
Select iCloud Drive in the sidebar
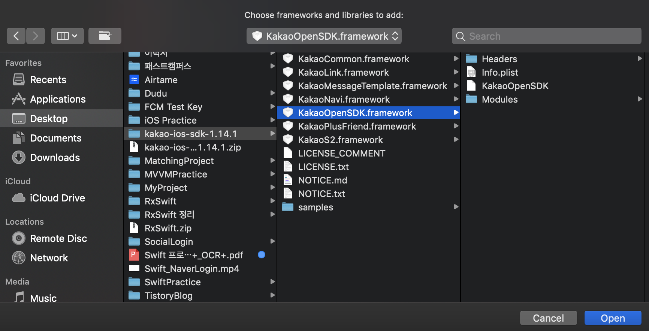point(61,198)
